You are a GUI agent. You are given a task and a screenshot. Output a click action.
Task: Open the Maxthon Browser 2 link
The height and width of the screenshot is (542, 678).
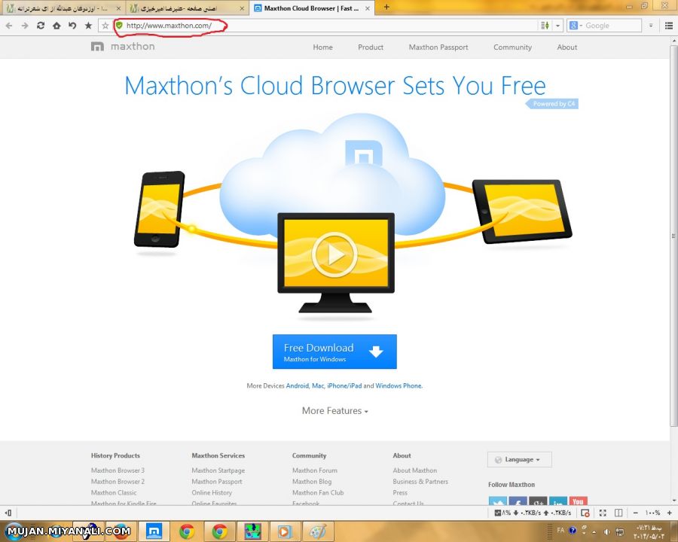point(118,482)
